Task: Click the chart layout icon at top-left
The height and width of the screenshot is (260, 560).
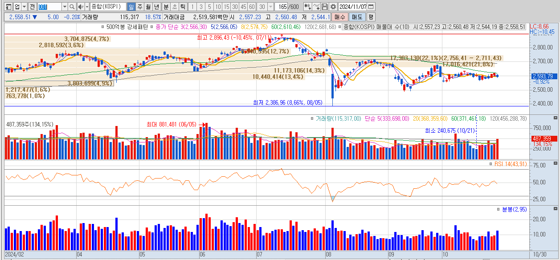Action: coord(8,7)
